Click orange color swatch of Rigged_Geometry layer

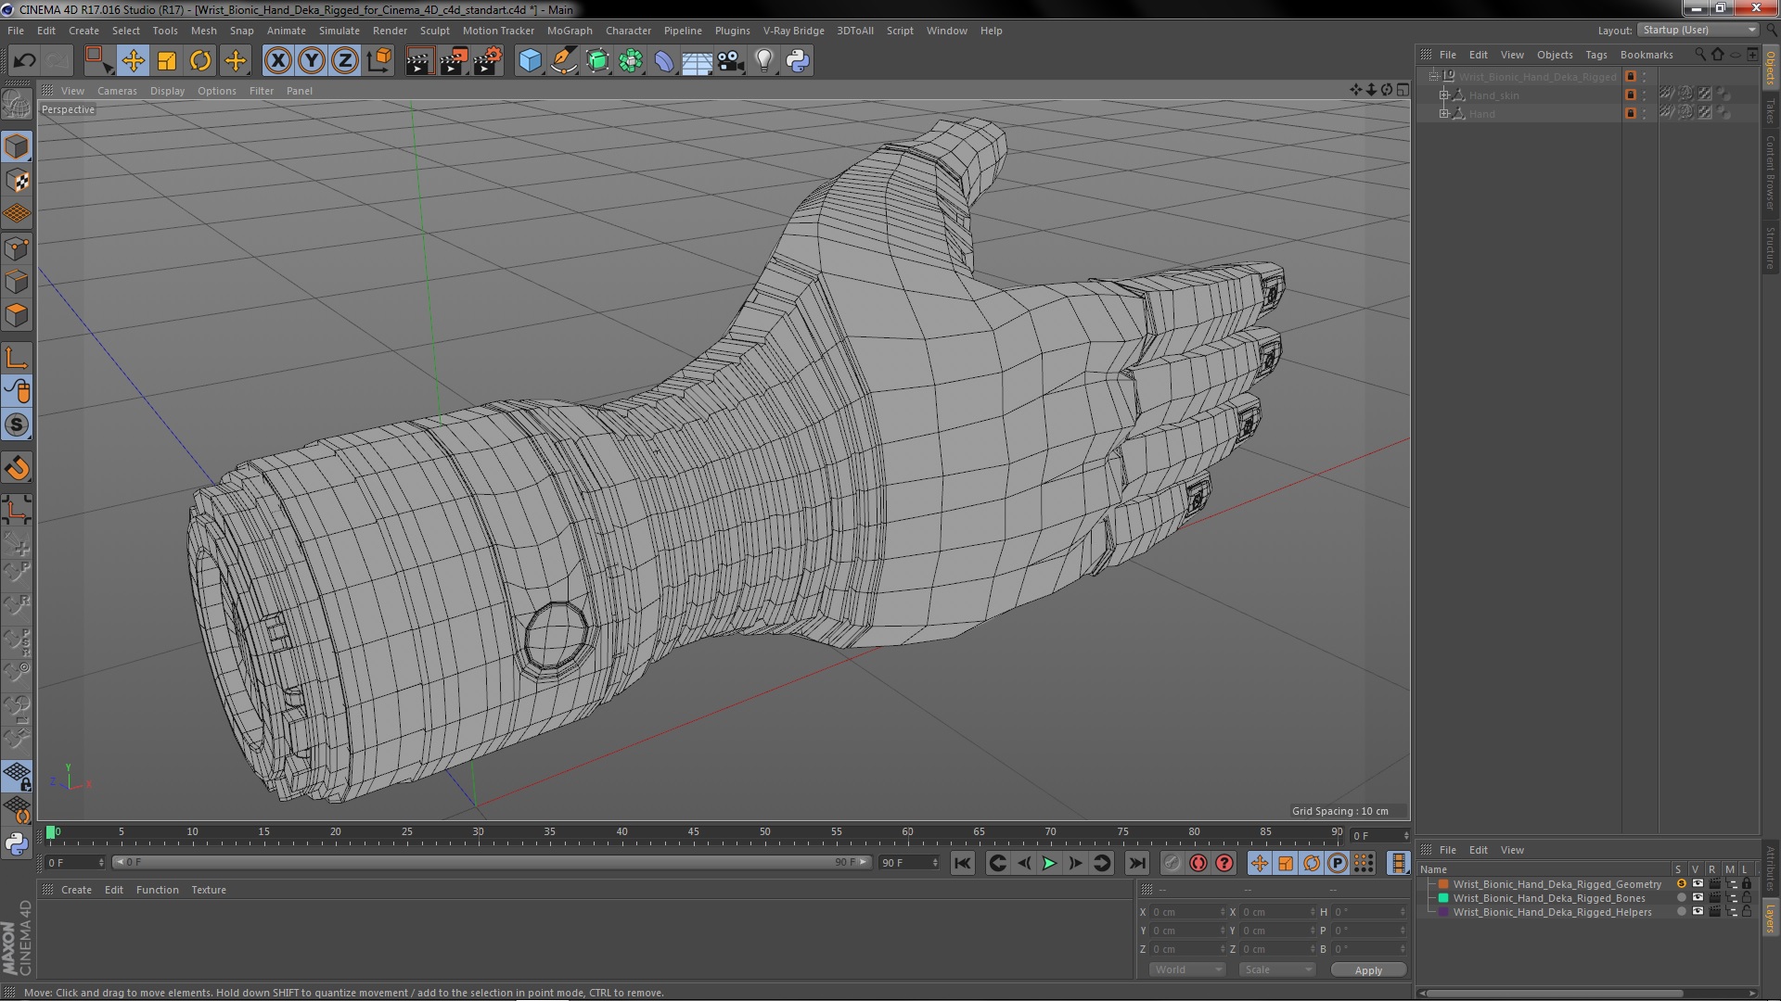(1443, 884)
